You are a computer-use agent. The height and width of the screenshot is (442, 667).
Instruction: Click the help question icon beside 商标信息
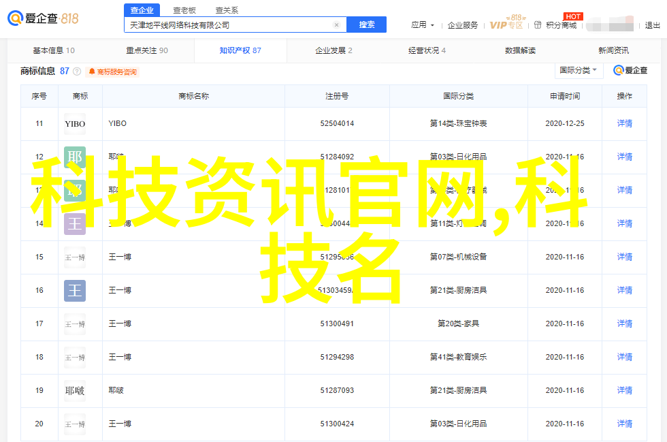coord(77,72)
